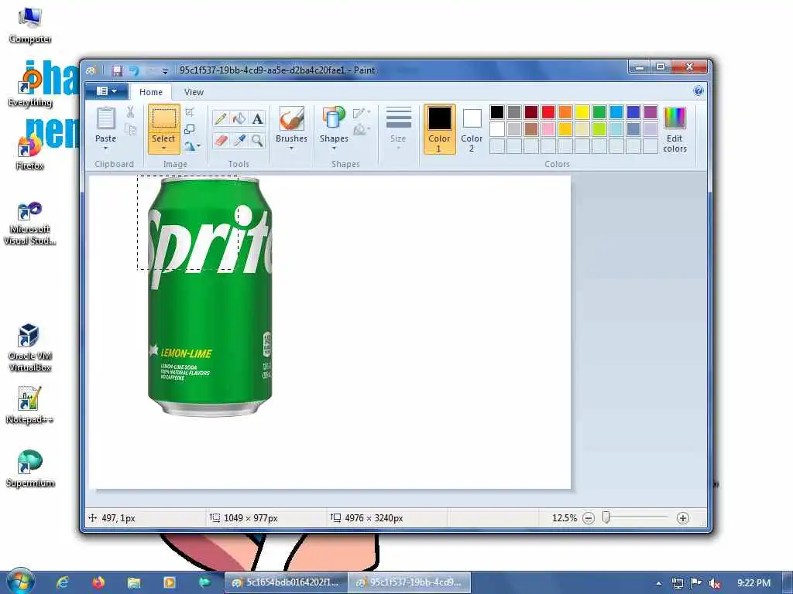
Task: Open the Notepad++ desktop shortcut
Action: pyautogui.click(x=30, y=405)
